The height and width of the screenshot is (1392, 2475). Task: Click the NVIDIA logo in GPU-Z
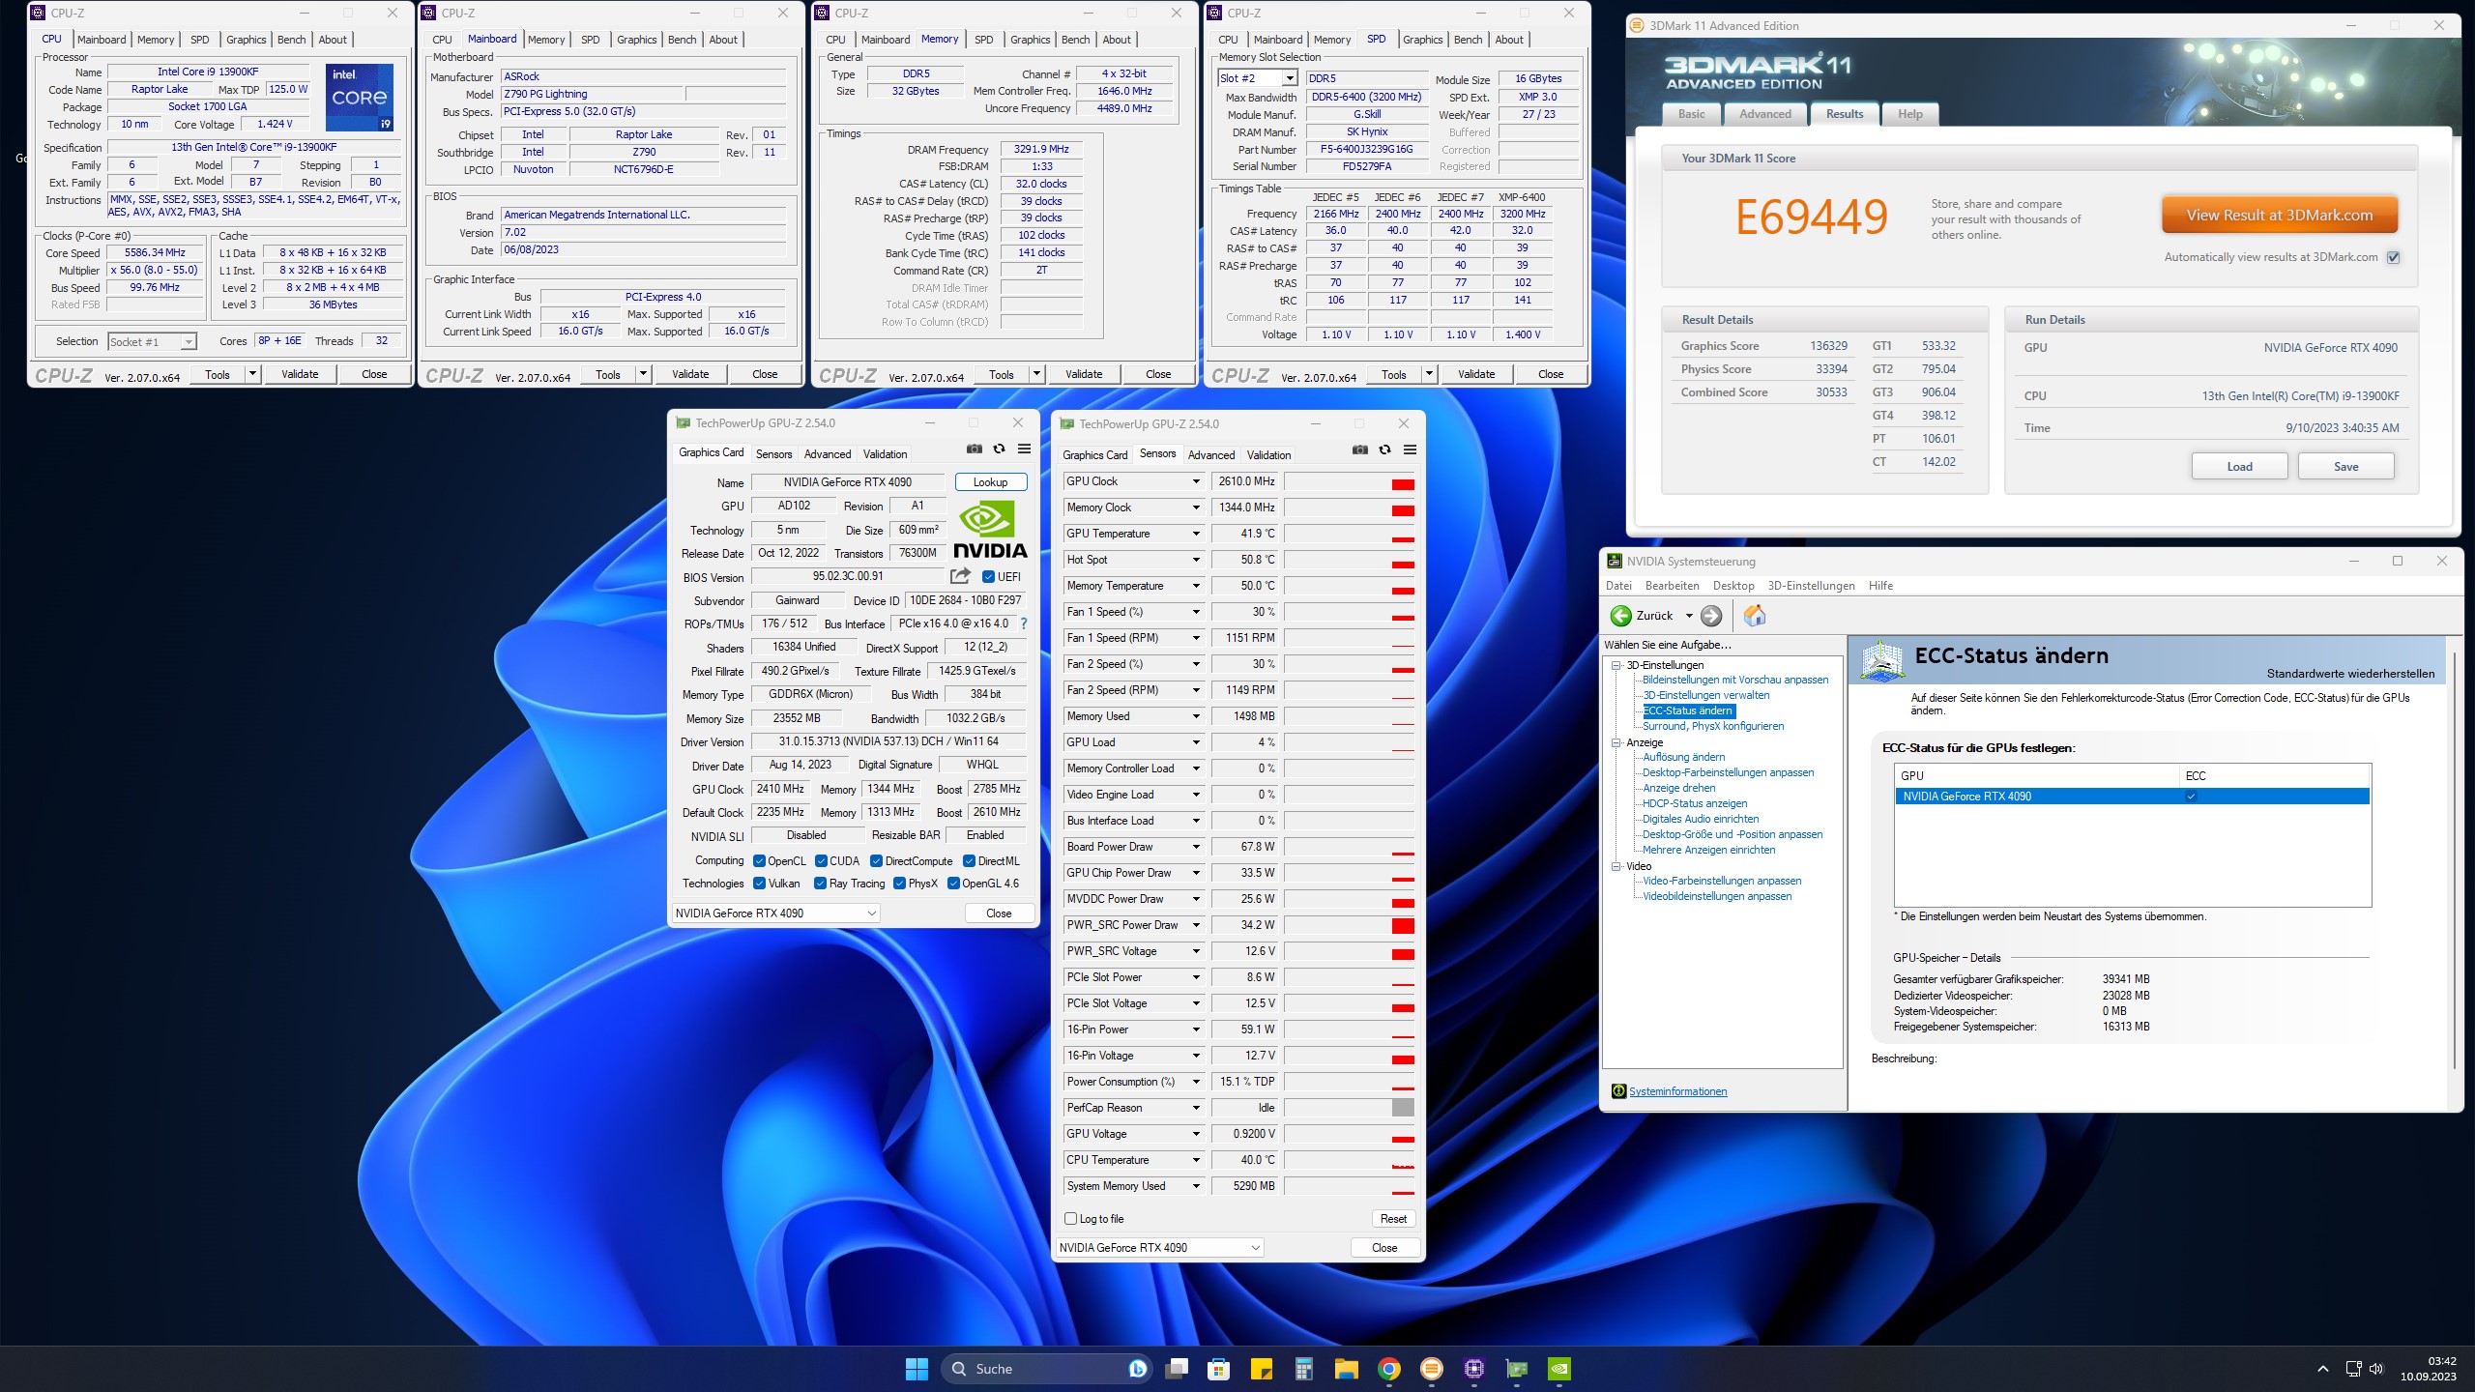pyautogui.click(x=990, y=531)
